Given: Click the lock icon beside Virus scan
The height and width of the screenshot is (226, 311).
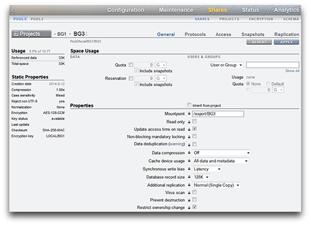Looking at the screenshot, I should (x=189, y=192).
